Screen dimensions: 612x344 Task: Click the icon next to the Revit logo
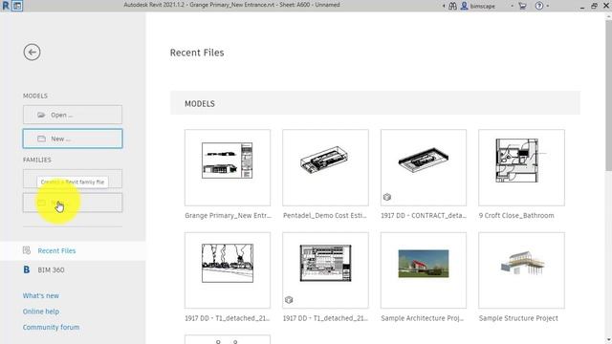tap(17, 6)
